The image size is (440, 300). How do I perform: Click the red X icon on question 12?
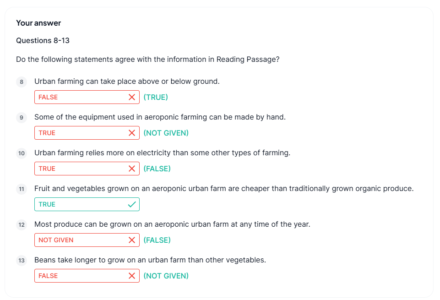click(x=132, y=240)
